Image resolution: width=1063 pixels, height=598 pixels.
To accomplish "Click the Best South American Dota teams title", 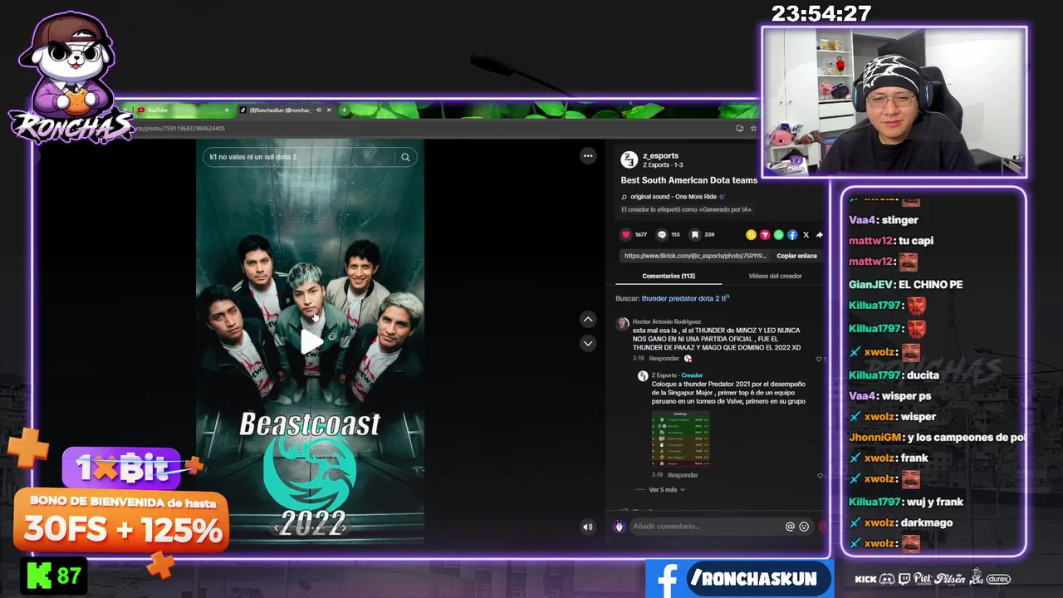I will point(688,180).
